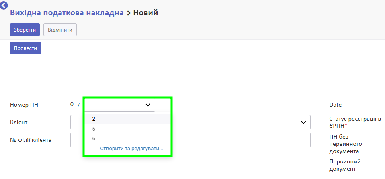The height and width of the screenshot is (179, 385).
Task: Click the № філії клієнта label
Action: click(x=31, y=140)
